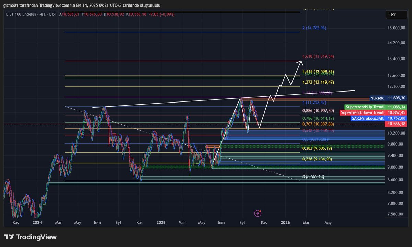Click the 14.200,00 price axis label
412x247 pixels.
(396, 43)
